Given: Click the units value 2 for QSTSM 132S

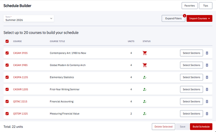Looking at the screenshot, I should point(131,114).
